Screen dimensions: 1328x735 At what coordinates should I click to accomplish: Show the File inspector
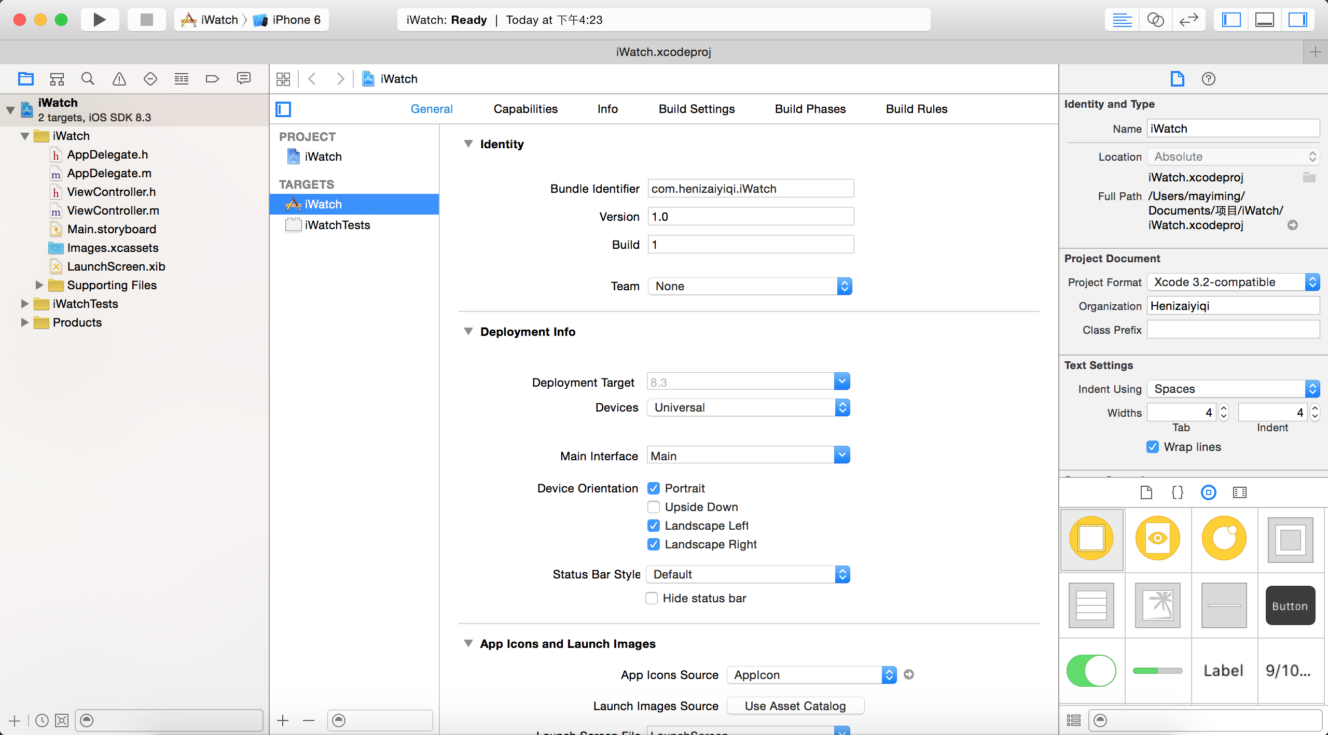[1178, 79]
